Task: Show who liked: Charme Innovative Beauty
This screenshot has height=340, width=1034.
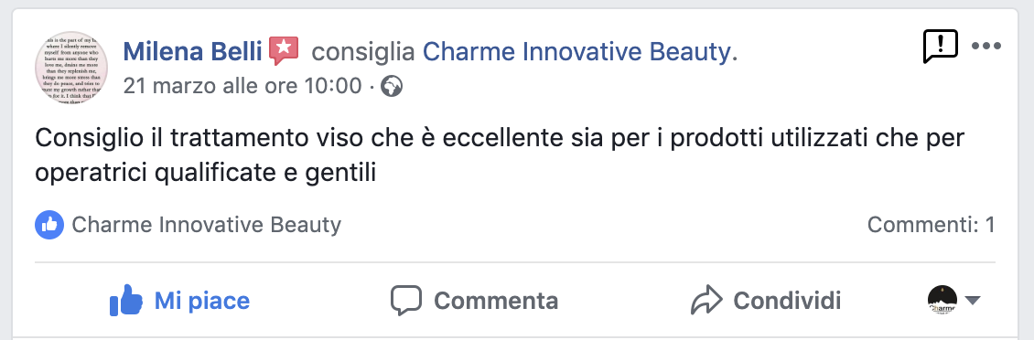Action: (207, 226)
